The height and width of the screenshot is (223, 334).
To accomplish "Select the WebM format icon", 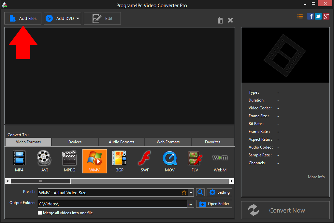I will click(x=220, y=161).
